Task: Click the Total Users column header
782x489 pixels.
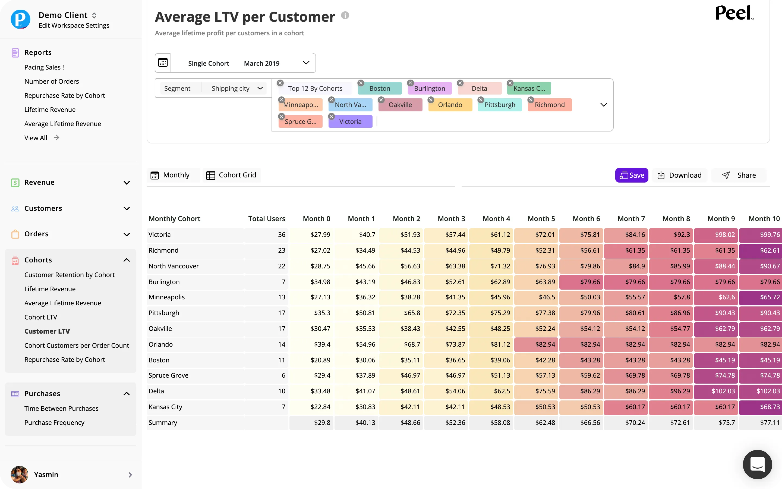Action: pos(267,219)
